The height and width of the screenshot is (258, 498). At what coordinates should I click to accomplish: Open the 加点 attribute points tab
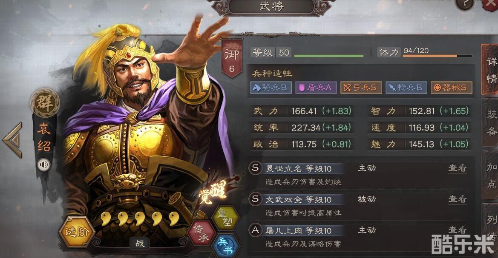click(490, 175)
